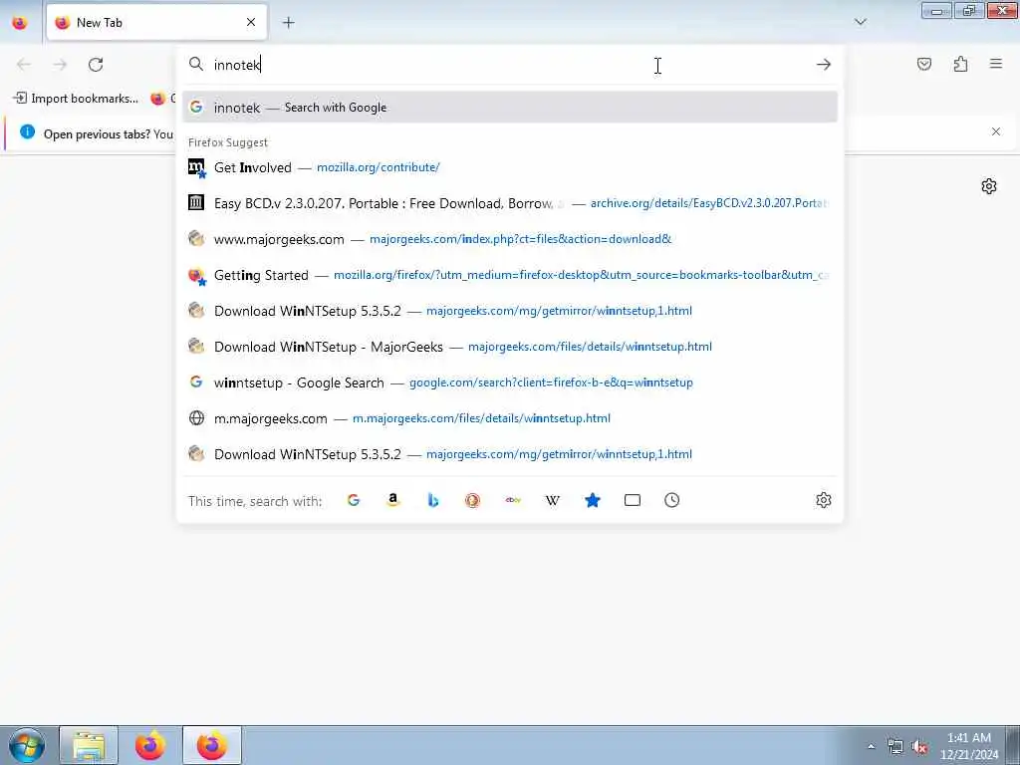This screenshot has width=1020, height=765.
Task: Show hidden system tray icons arrow
Action: [x=871, y=746]
